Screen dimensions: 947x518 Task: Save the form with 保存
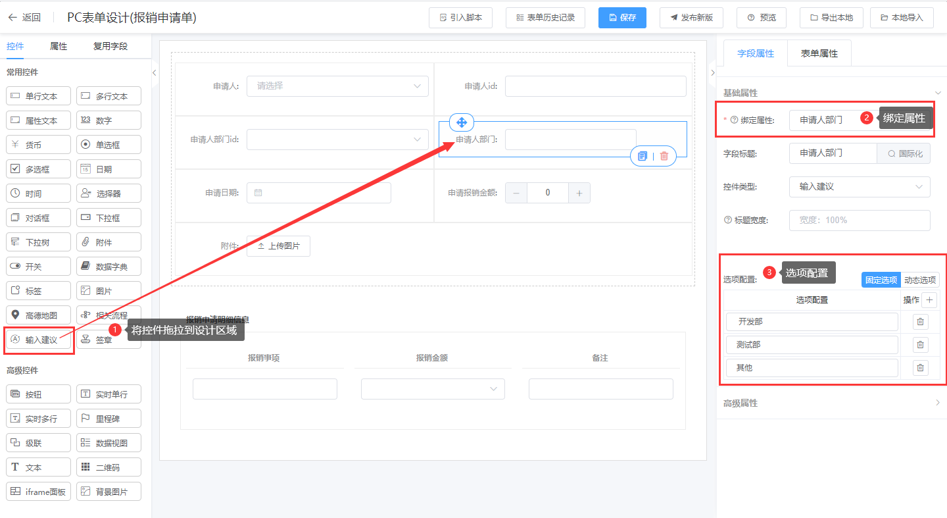point(622,18)
